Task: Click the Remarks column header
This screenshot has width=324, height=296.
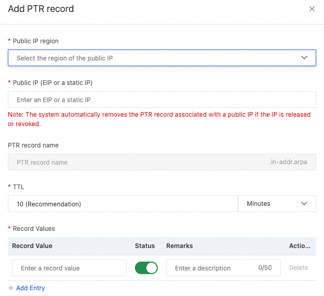Action: (x=179, y=246)
